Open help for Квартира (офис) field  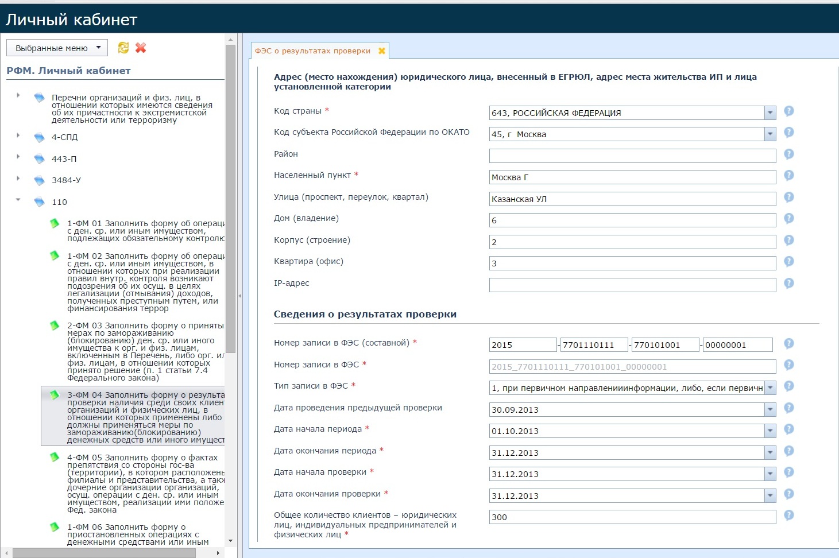(789, 261)
